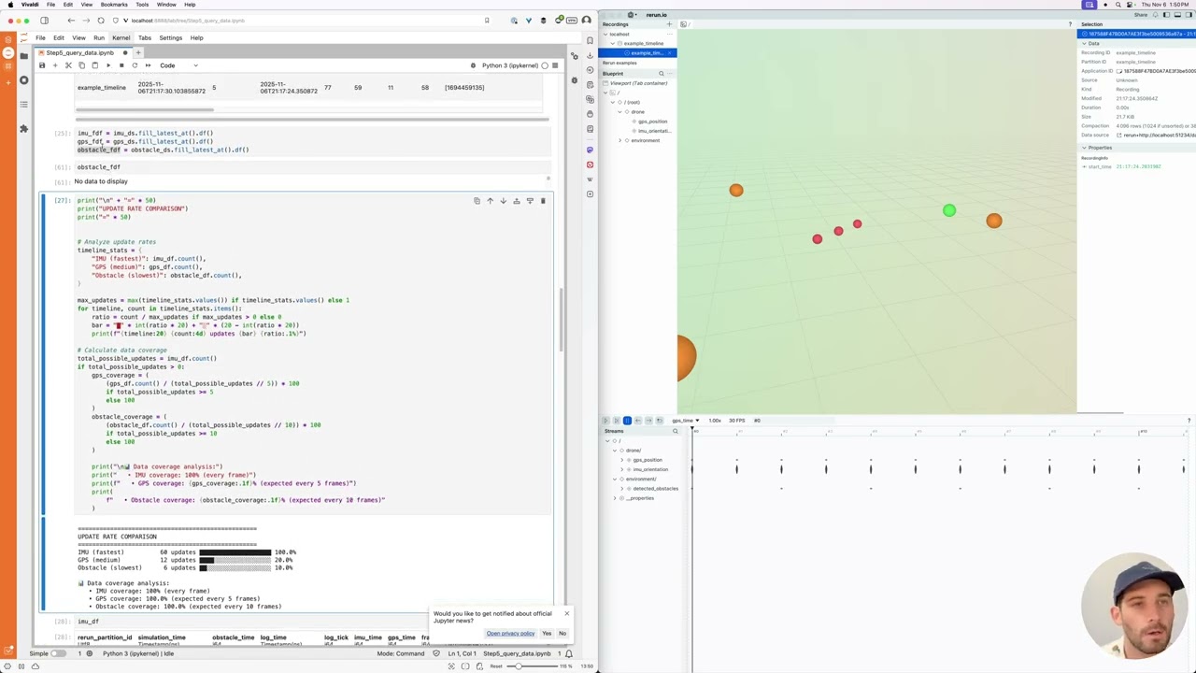The image size is (1196, 673).
Task: Delete the active cell with trash icon
Action: (x=543, y=201)
